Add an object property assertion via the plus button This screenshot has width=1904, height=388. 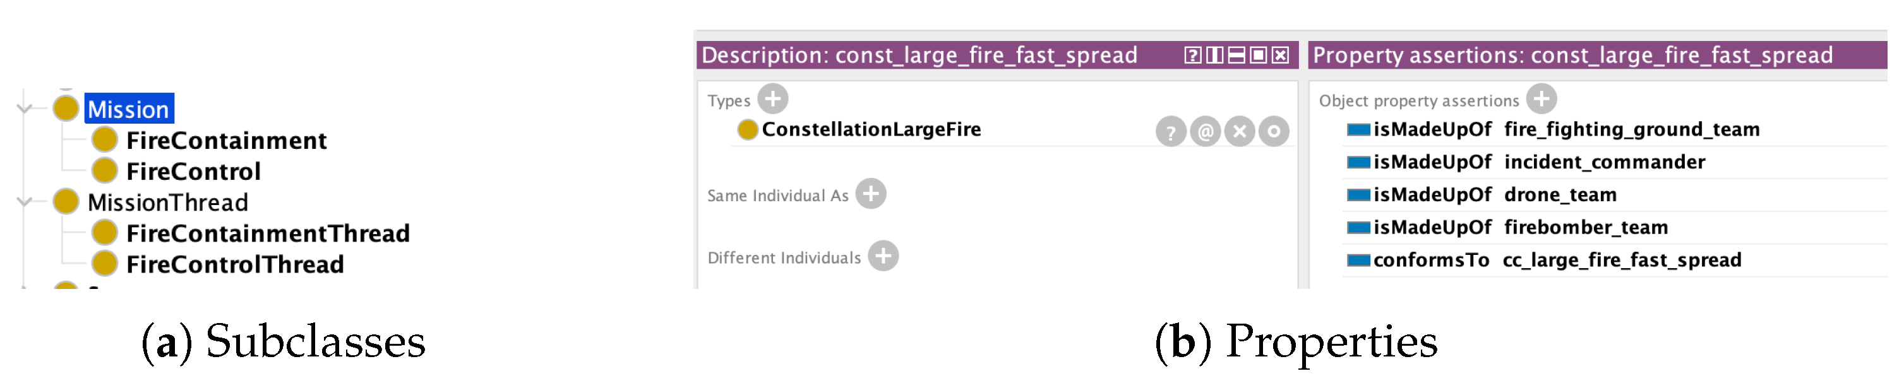pyautogui.click(x=1541, y=100)
